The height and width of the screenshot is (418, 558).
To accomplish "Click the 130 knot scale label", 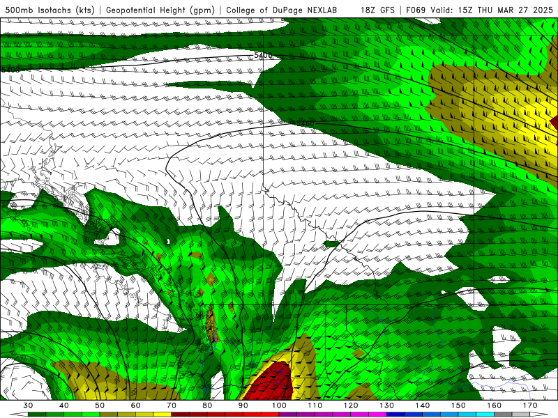I will pyautogui.click(x=387, y=405).
